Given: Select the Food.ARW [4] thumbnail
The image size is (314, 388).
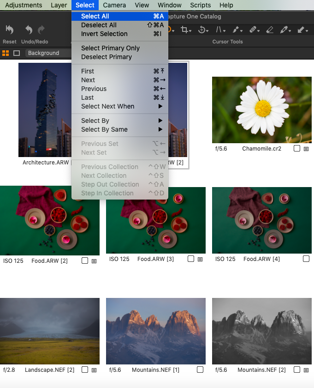Looking at the screenshot, I should 262,220.
